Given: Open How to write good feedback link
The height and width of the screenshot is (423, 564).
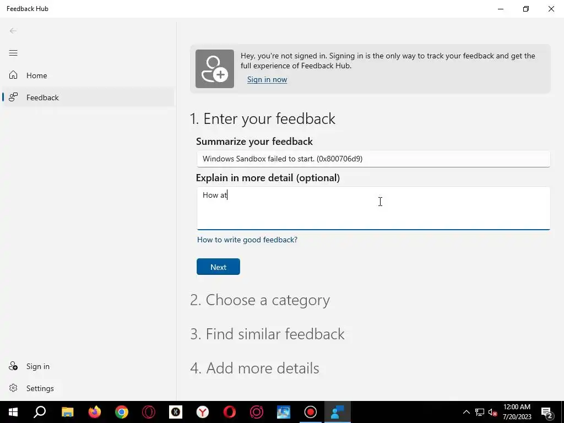Looking at the screenshot, I should click(x=247, y=240).
